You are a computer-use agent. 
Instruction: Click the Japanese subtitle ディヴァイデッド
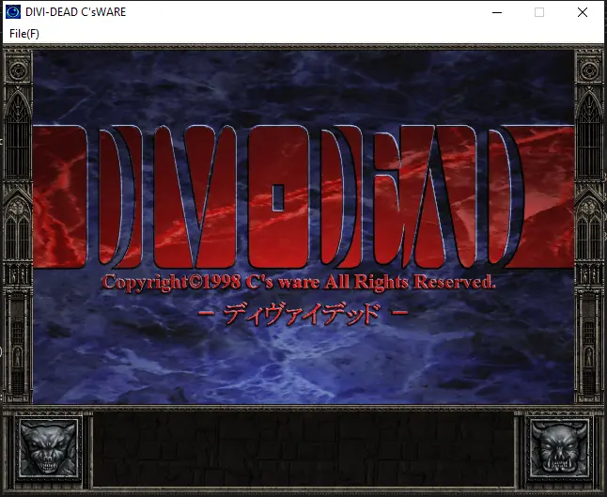(x=303, y=313)
